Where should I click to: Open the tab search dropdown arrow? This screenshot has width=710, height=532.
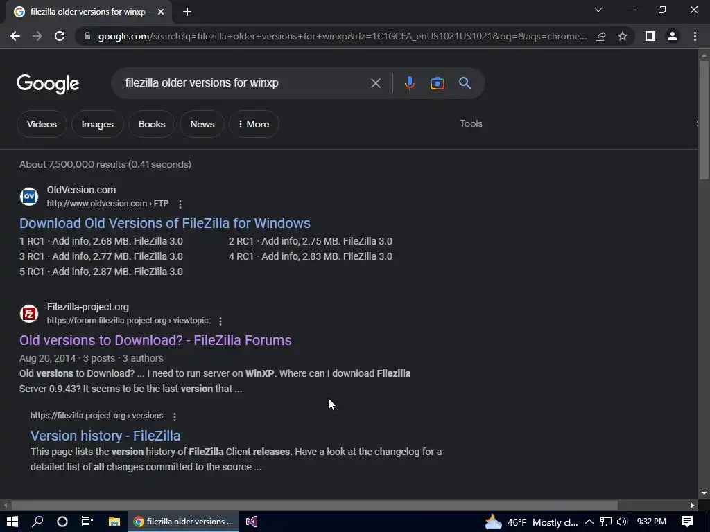pyautogui.click(x=598, y=10)
